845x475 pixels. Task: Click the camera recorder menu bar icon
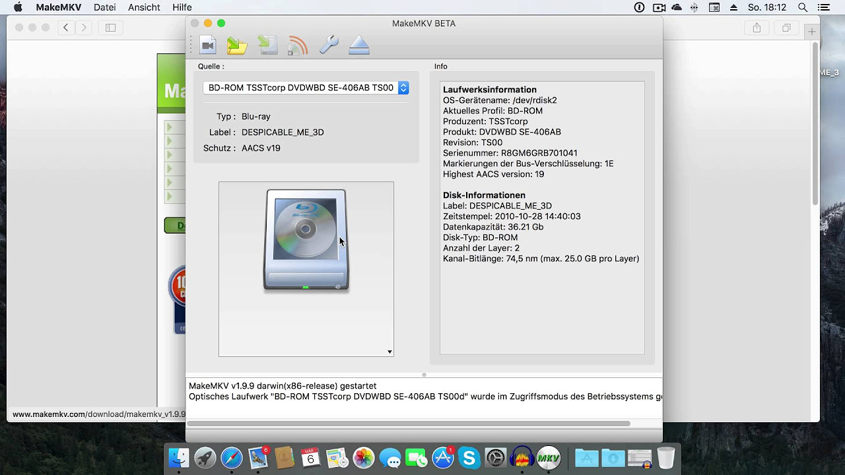pos(659,7)
